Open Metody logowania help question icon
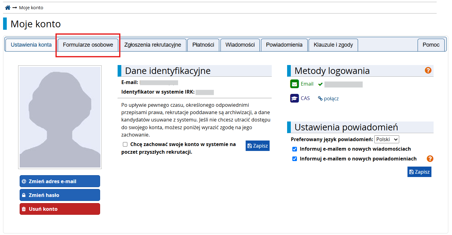Viewport: 452px width, 235px height. coord(428,70)
